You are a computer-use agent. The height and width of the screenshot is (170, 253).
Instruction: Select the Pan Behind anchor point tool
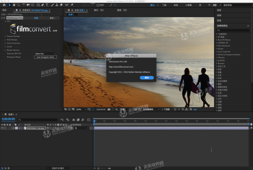click(x=33, y=5)
